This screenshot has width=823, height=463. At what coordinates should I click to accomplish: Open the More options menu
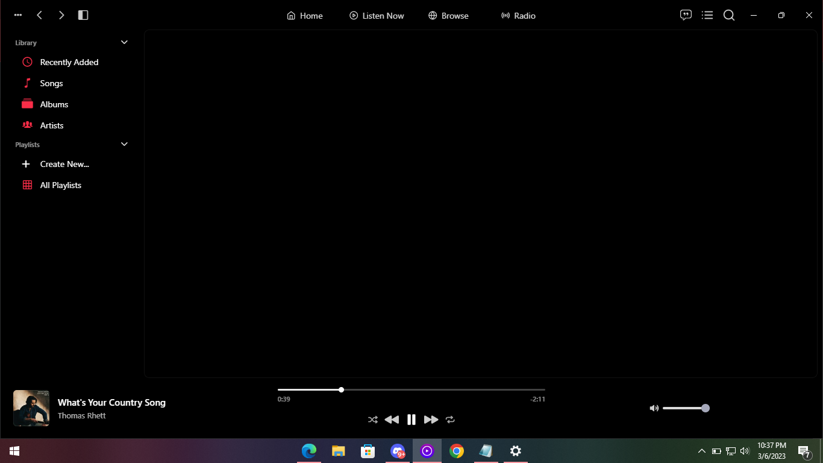coord(17,15)
